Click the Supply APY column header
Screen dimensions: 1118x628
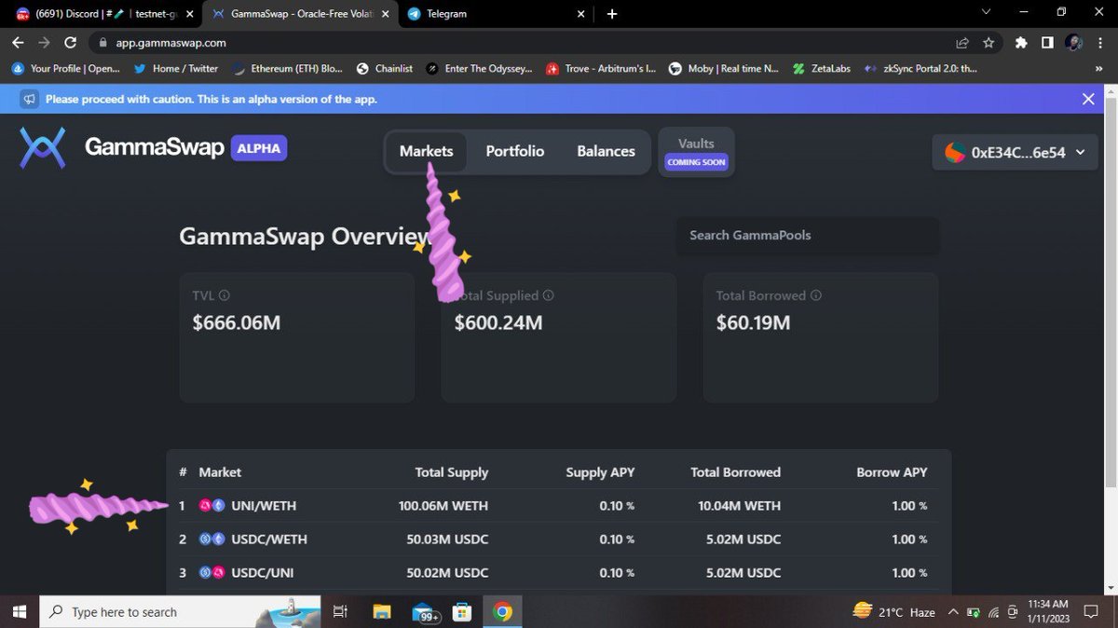coord(600,472)
